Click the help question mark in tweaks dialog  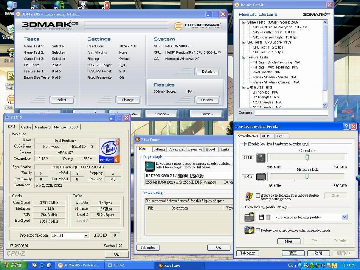tap(346, 126)
